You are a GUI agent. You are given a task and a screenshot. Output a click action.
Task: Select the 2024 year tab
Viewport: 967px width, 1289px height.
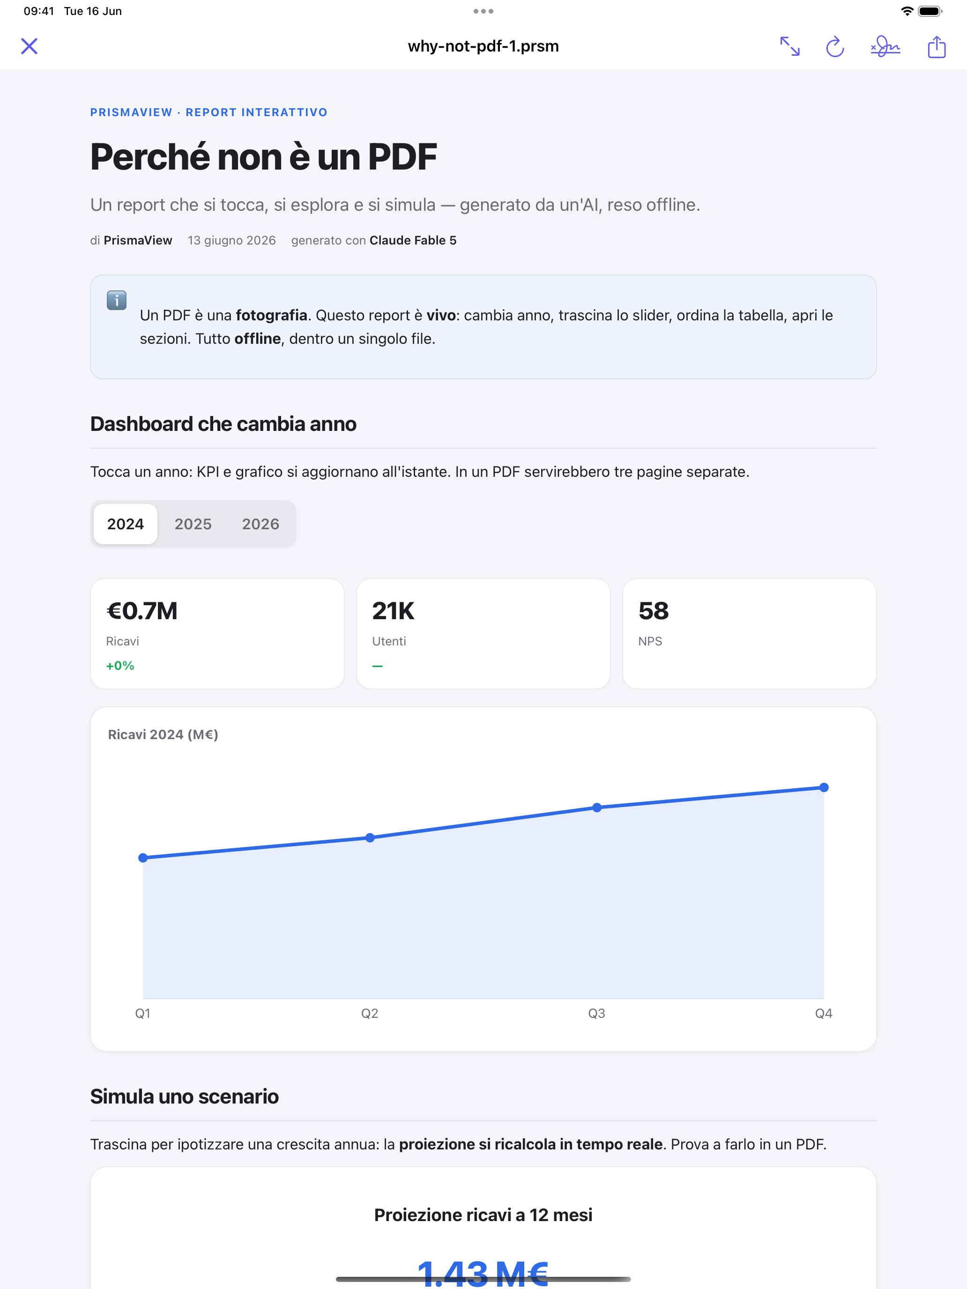pos(125,524)
